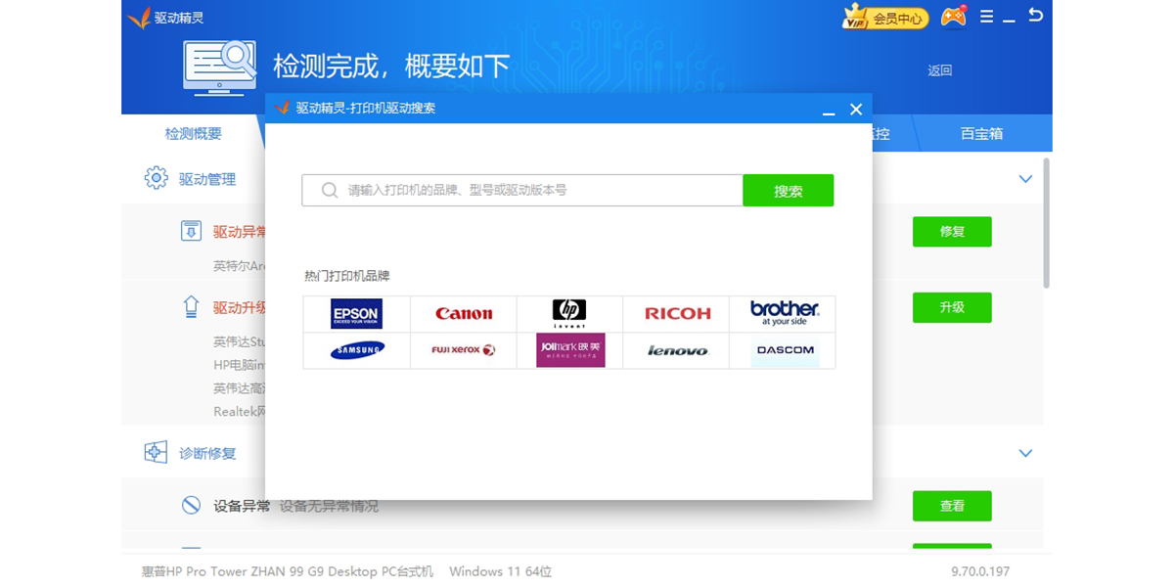
Task: Choose the HP printer brand logo
Action: (569, 314)
